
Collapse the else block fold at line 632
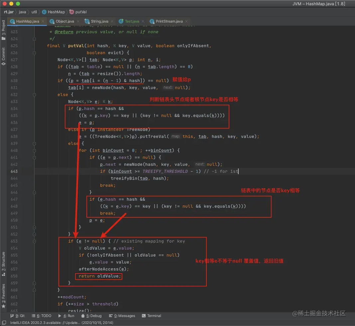point(35,95)
